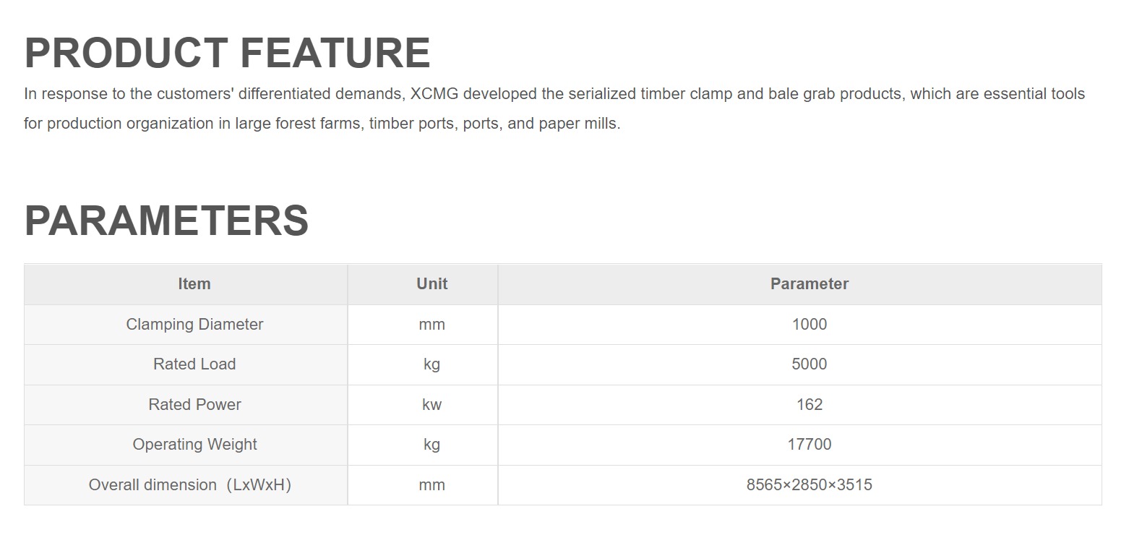Click the 17700 parameter value
Screen dimensions: 1129x543
[809, 445]
